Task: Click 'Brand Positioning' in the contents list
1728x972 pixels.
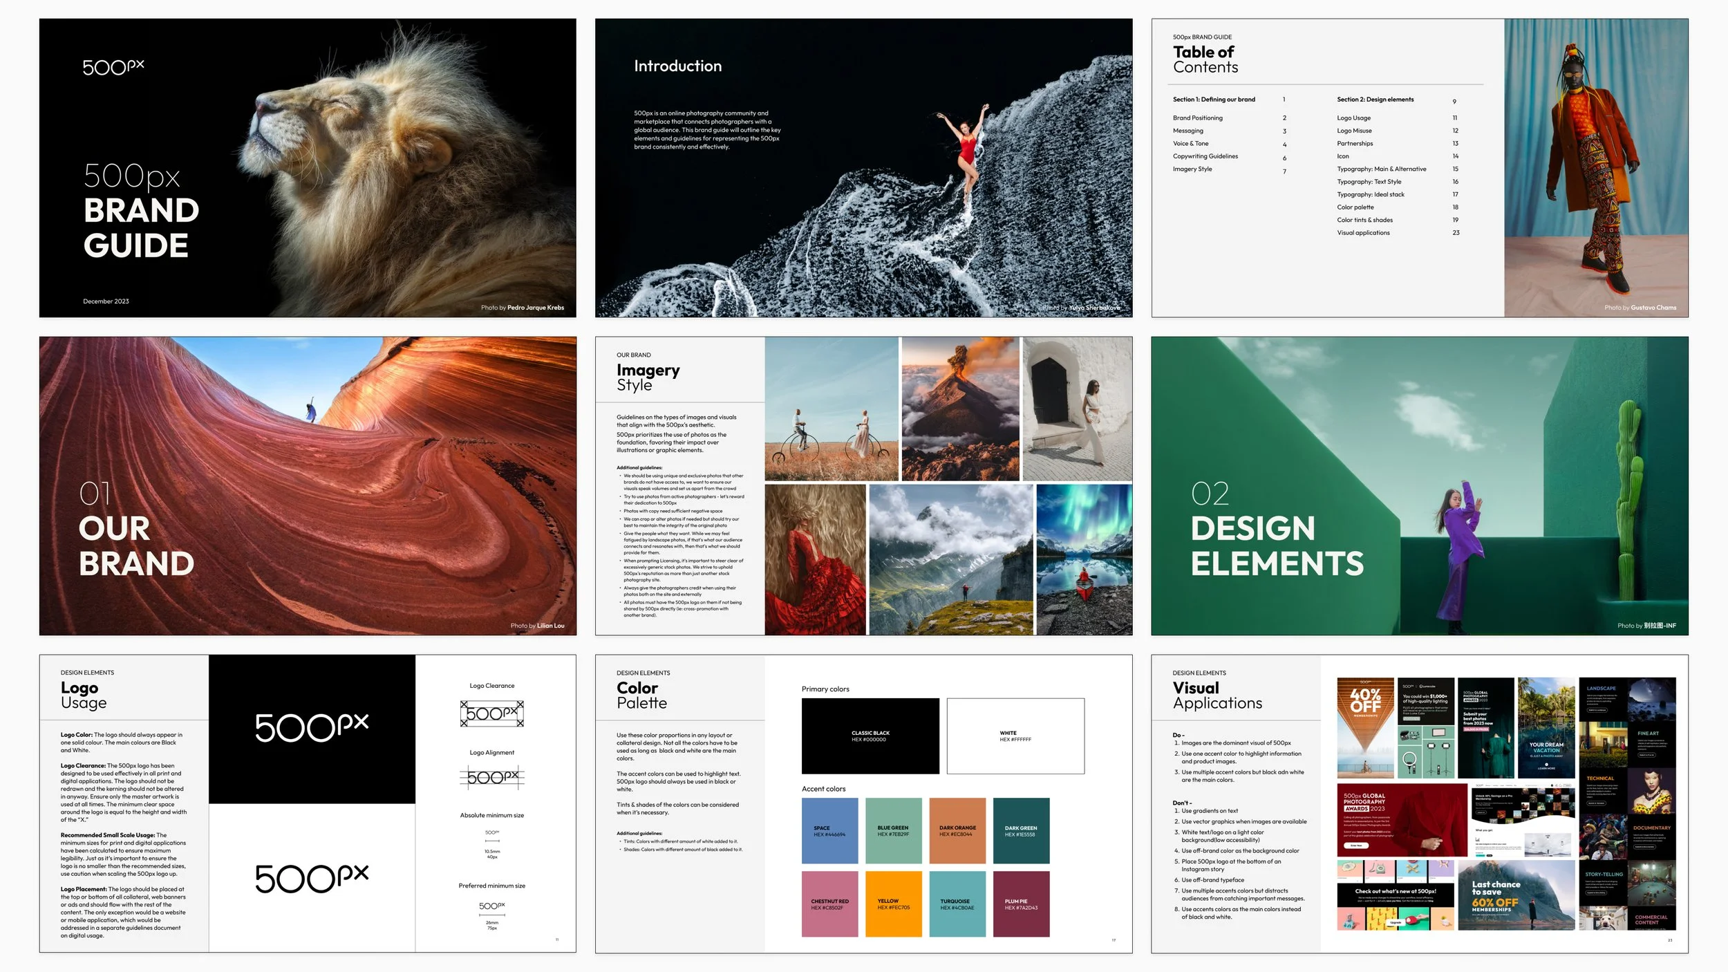Action: (x=1197, y=118)
